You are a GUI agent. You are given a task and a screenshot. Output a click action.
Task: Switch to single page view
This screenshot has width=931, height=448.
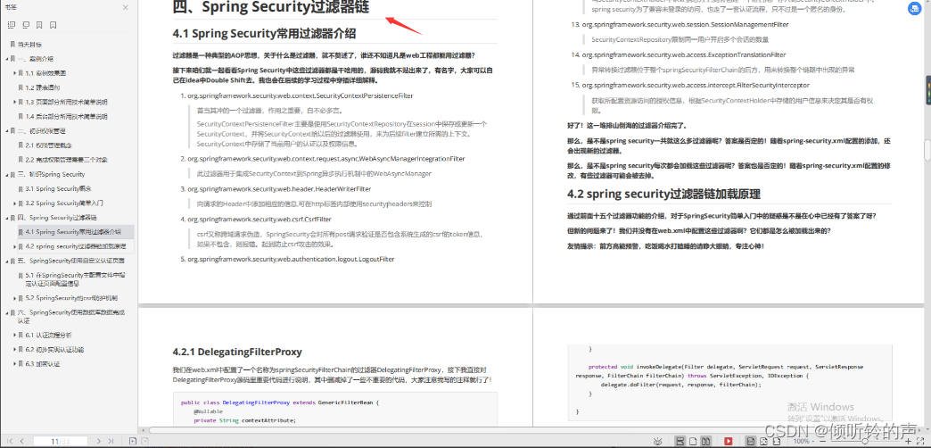click(x=693, y=442)
